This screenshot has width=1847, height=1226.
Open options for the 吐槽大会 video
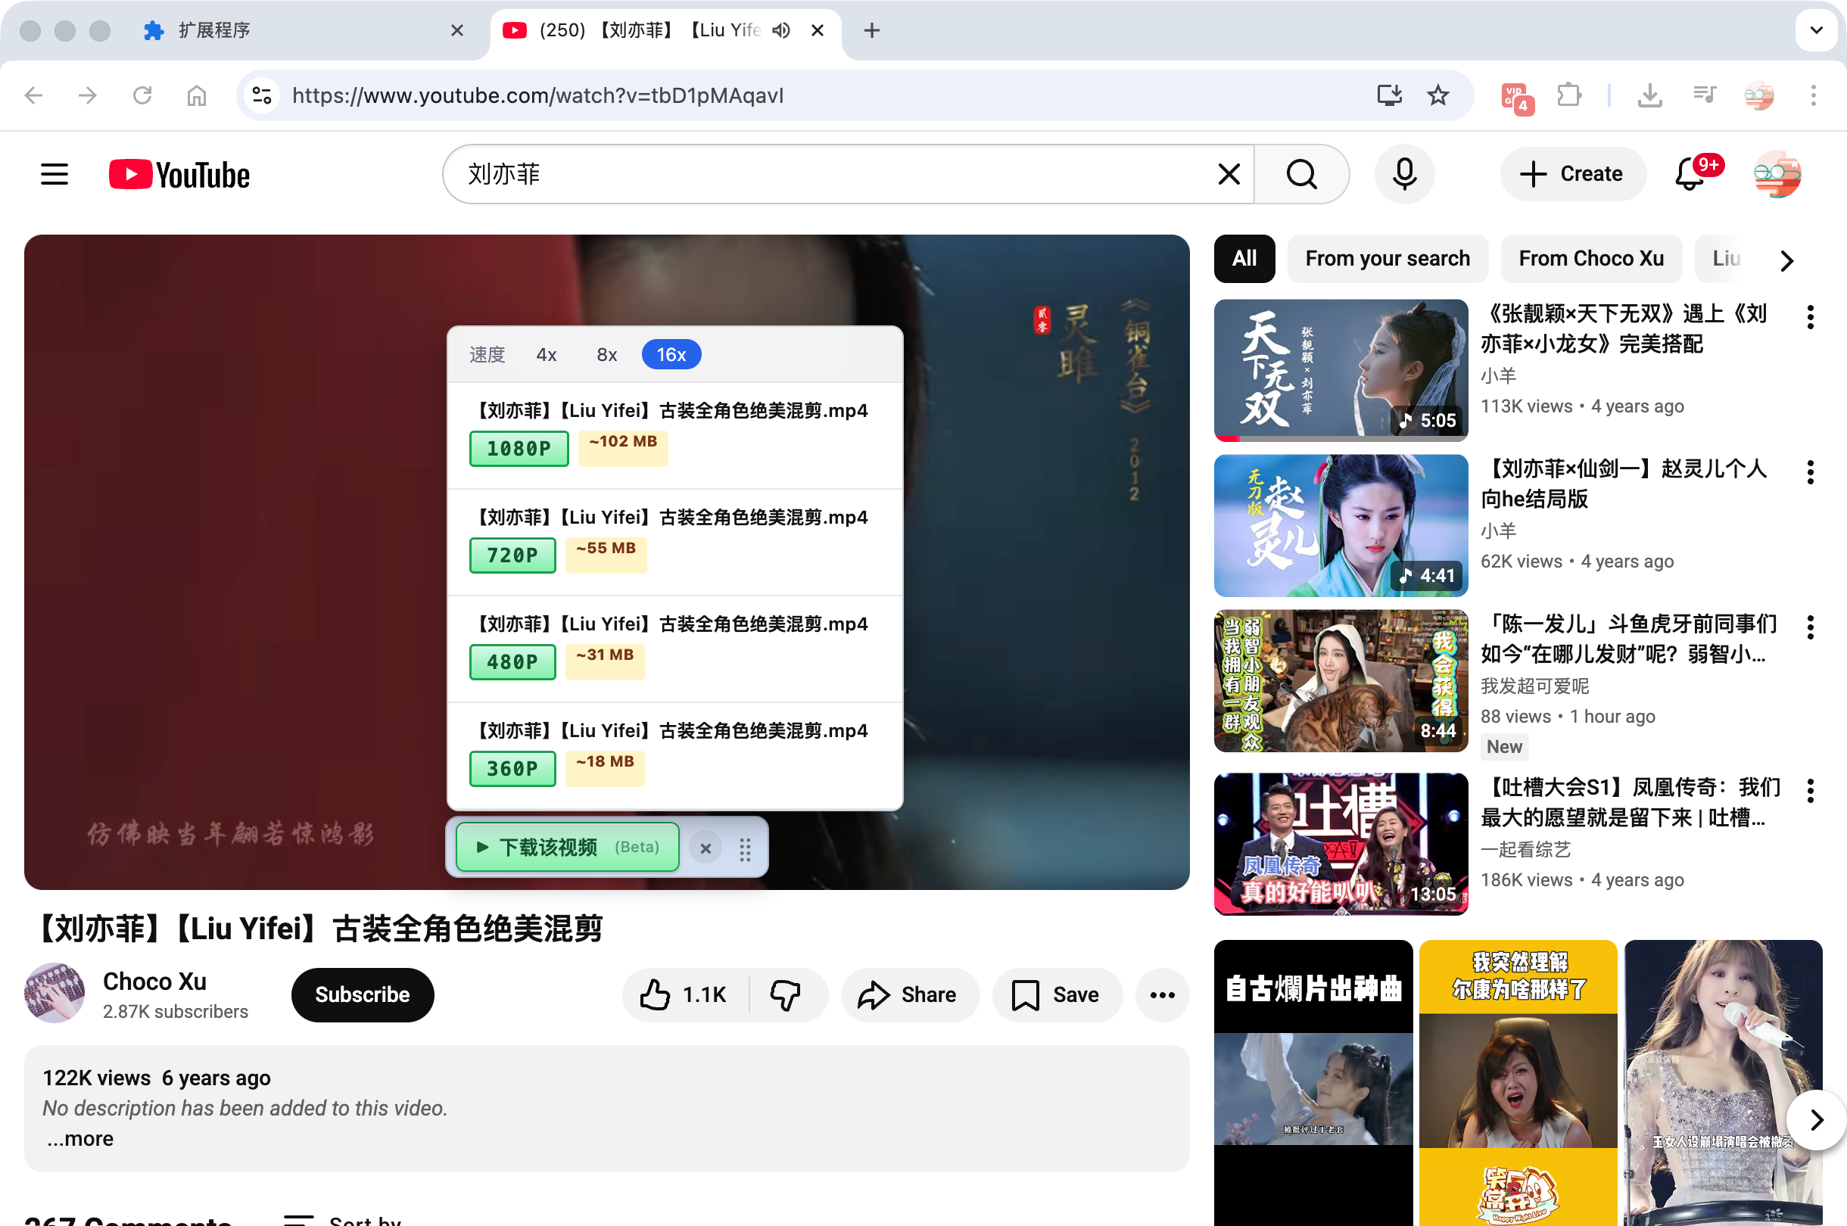1809,791
